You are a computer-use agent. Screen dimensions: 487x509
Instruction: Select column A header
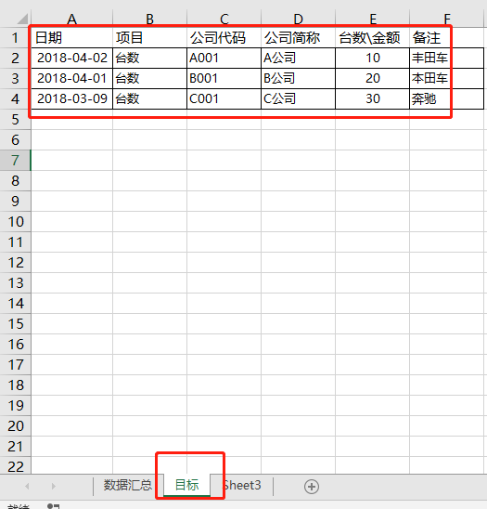pos(72,20)
